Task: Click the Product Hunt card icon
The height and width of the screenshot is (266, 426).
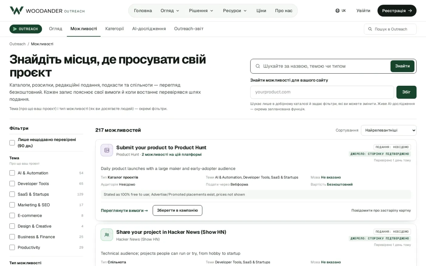Action: tap(107, 150)
